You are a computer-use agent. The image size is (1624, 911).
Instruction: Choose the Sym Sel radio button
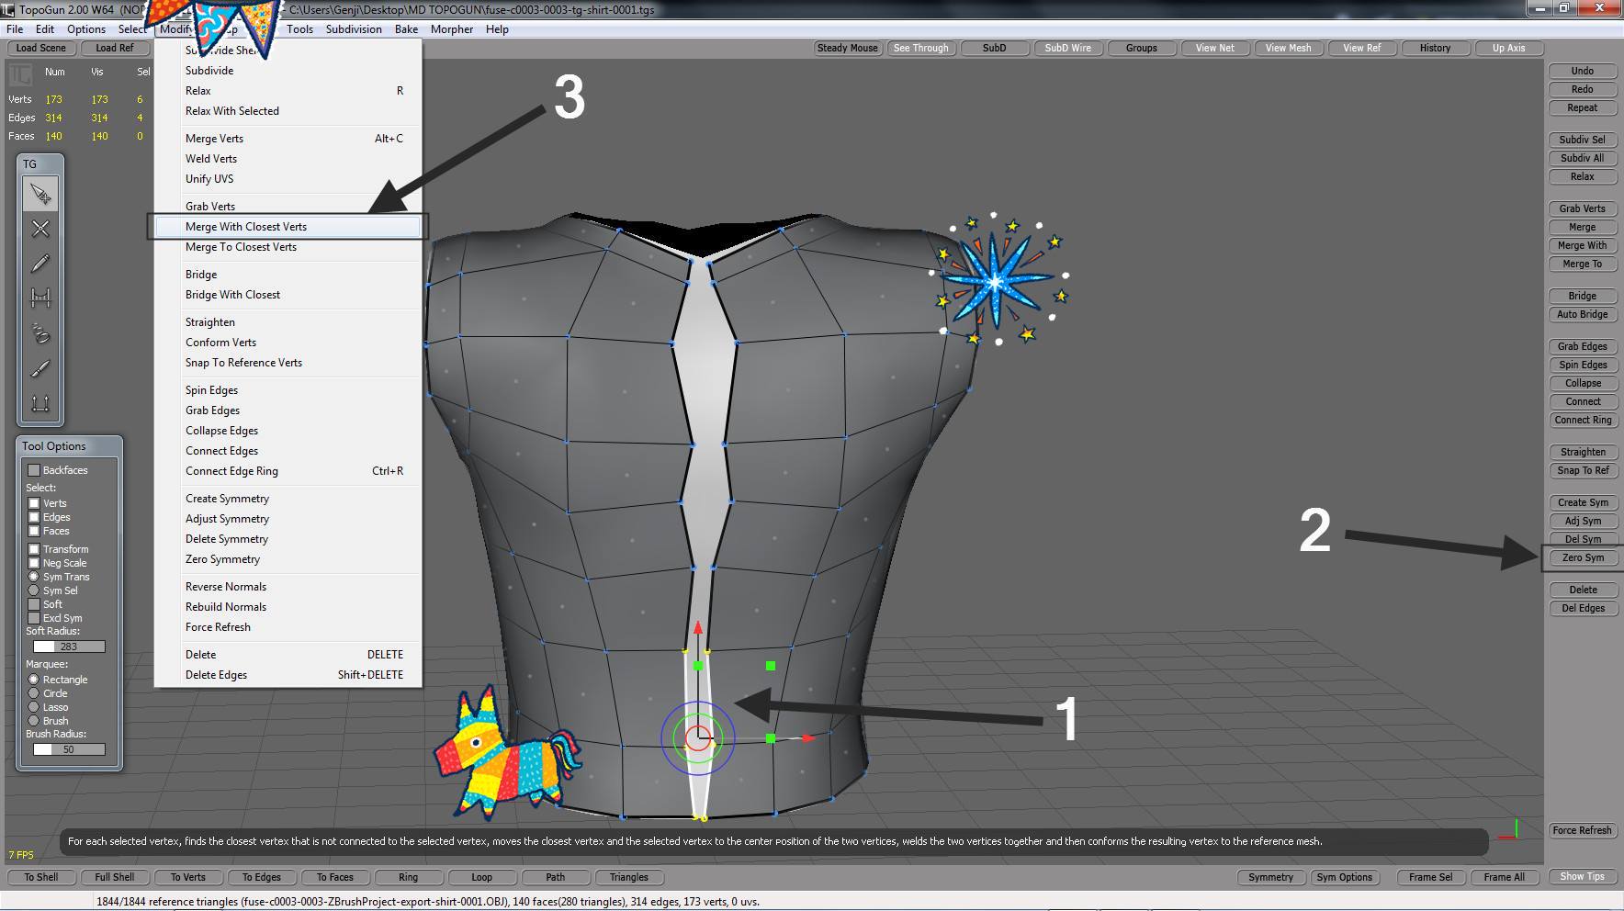[x=34, y=590]
